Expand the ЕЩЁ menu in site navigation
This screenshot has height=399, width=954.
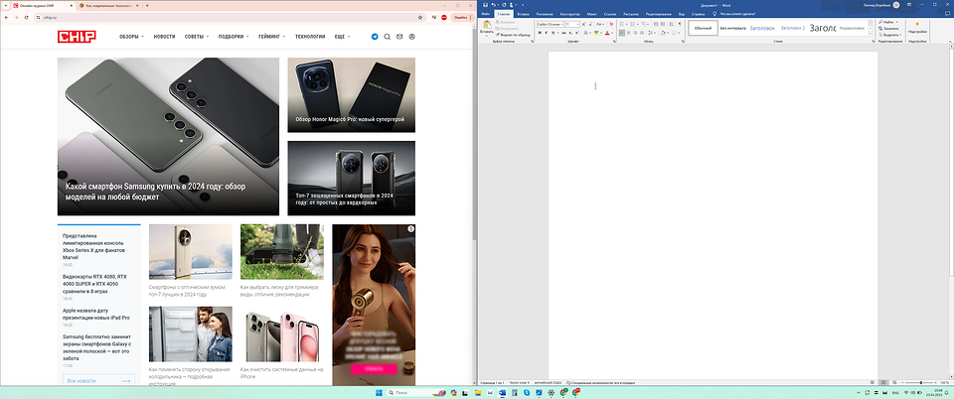[x=344, y=37]
